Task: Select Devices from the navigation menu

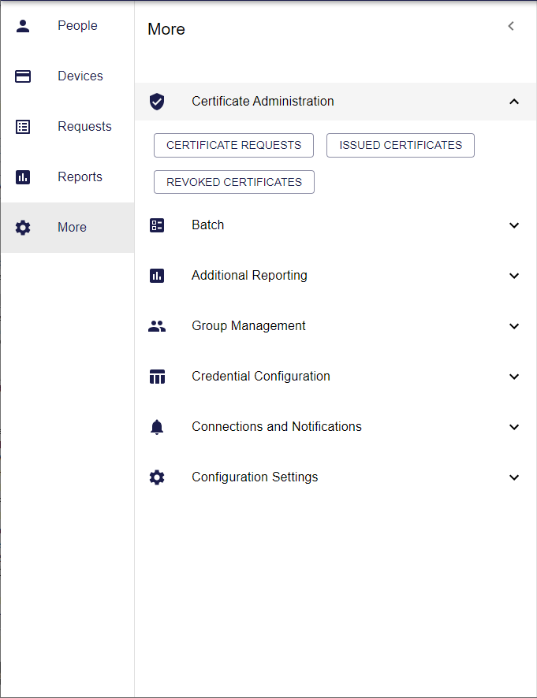Action: (80, 76)
